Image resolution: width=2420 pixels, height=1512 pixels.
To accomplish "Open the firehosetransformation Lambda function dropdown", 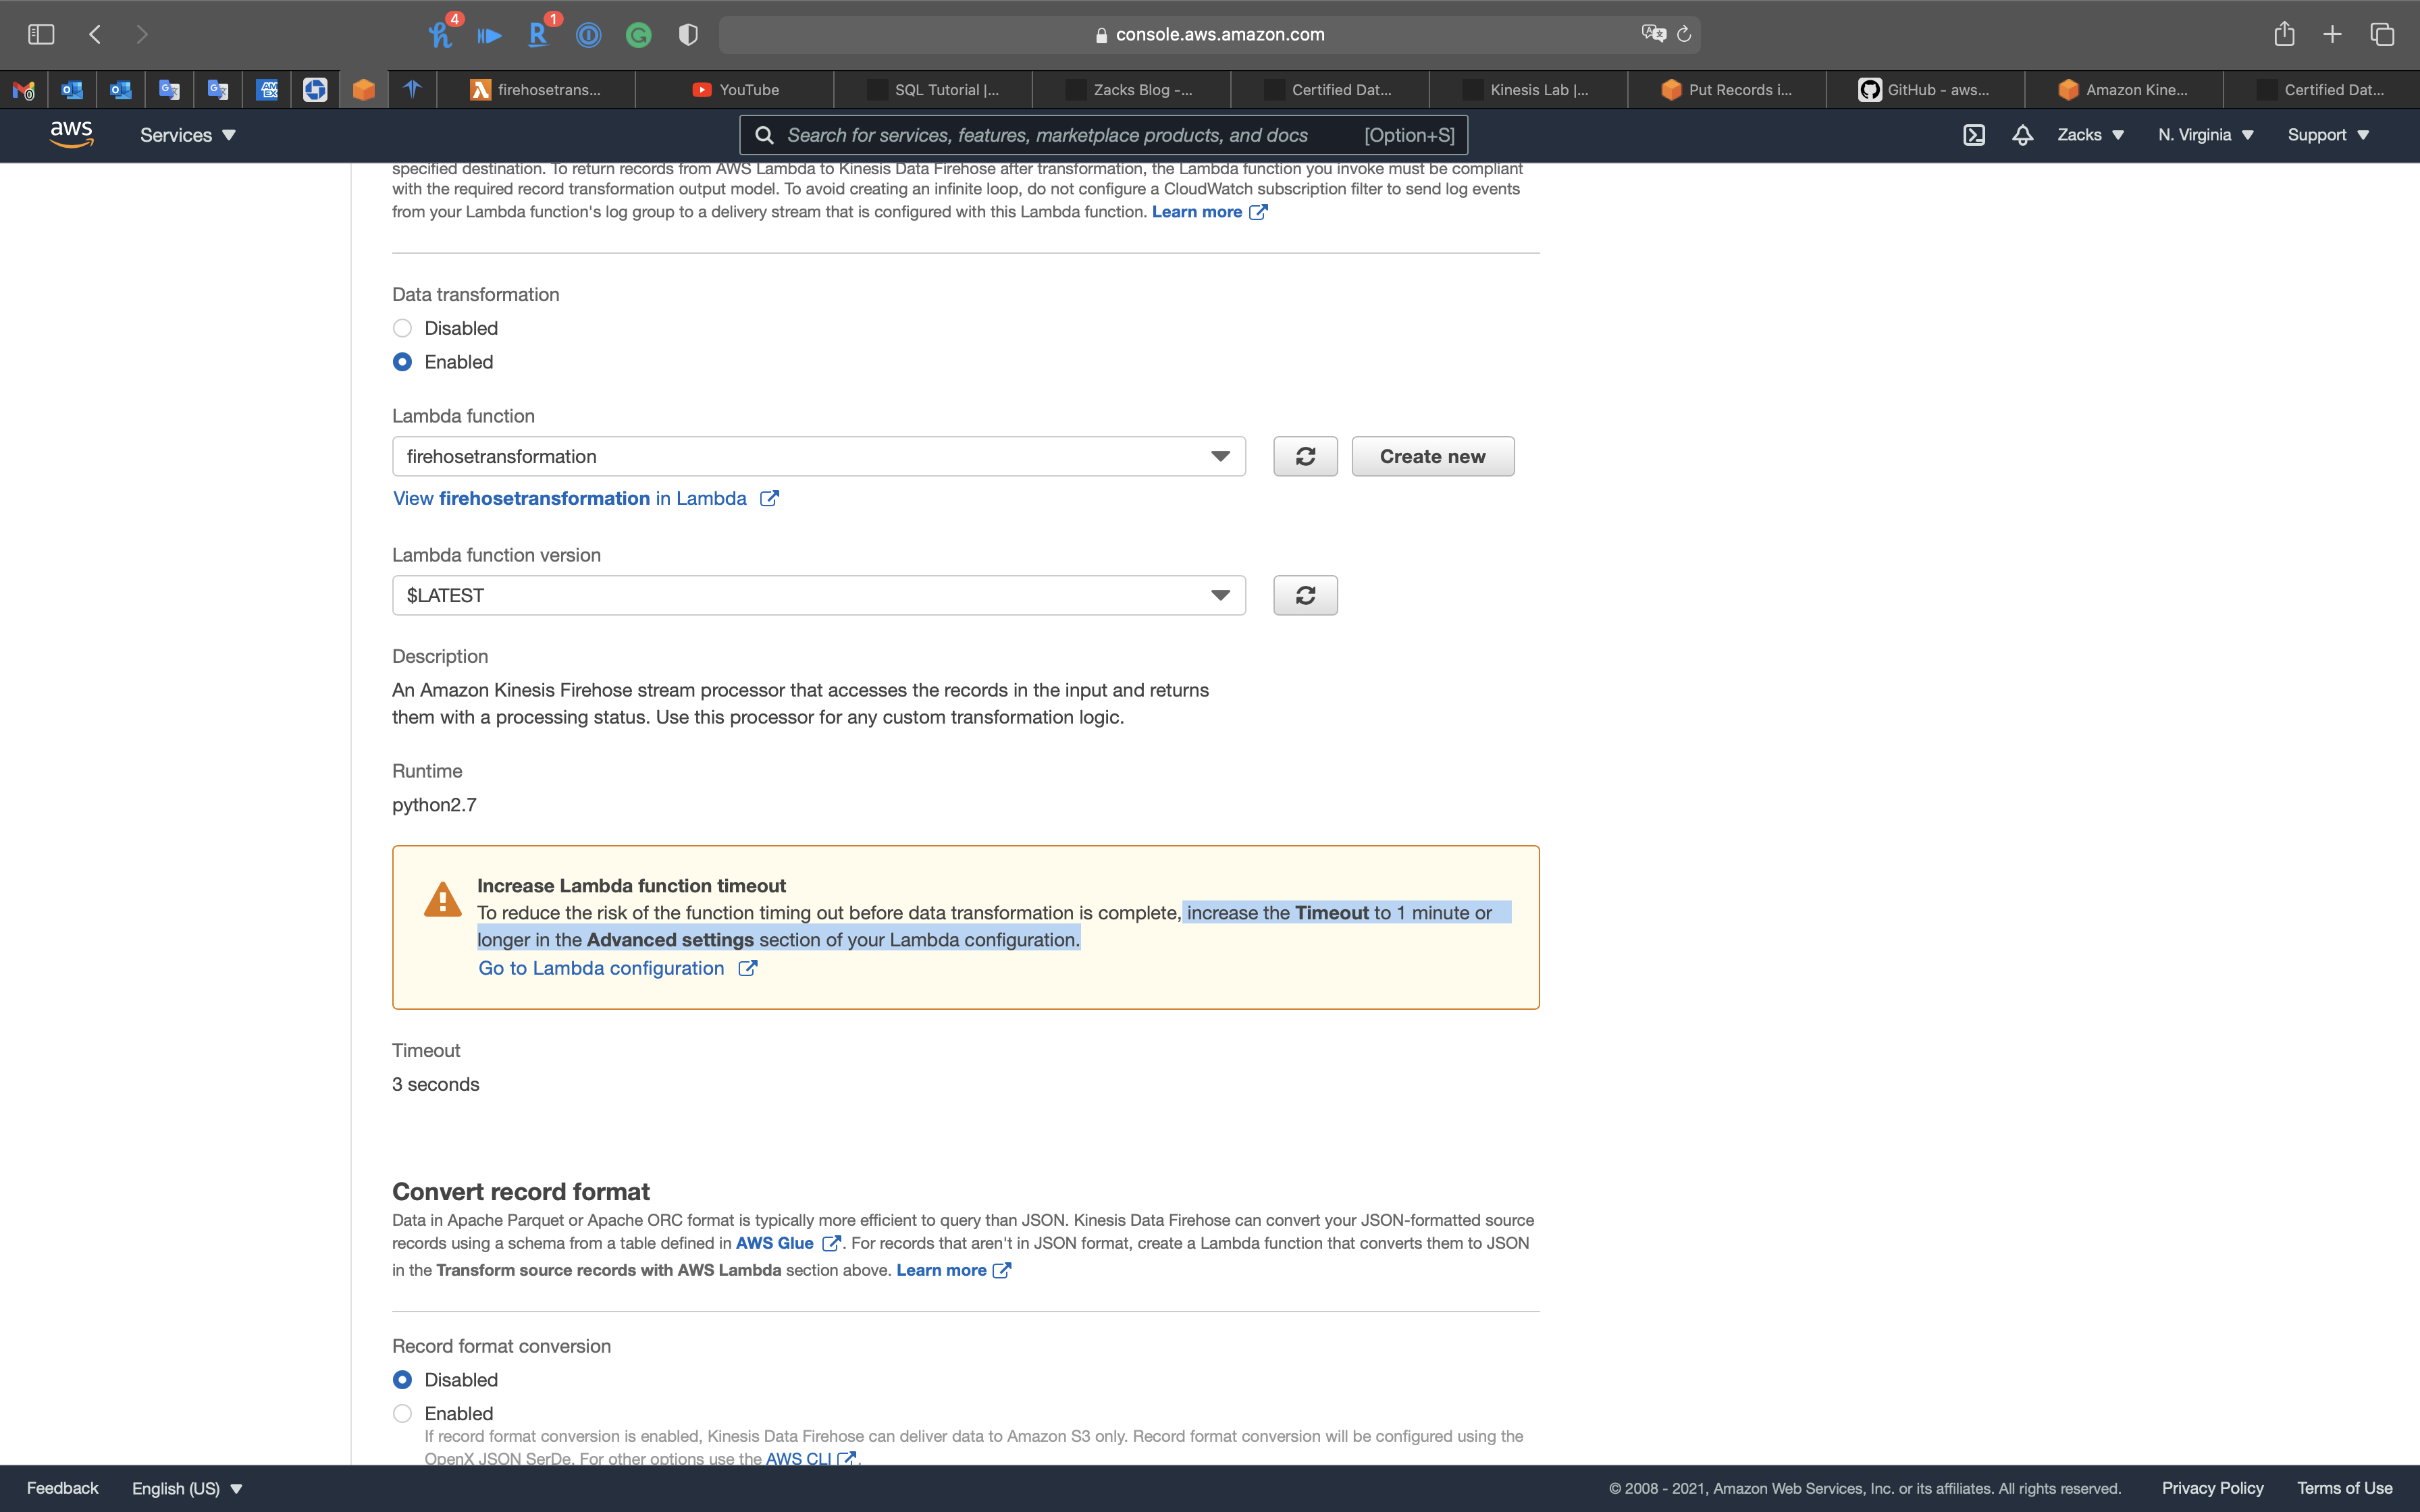I will click(x=818, y=456).
